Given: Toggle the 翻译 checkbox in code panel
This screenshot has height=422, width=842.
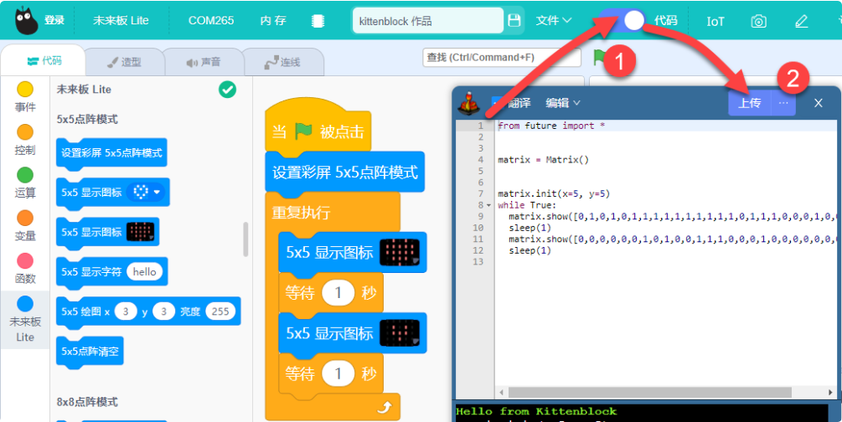Looking at the screenshot, I should (x=496, y=102).
